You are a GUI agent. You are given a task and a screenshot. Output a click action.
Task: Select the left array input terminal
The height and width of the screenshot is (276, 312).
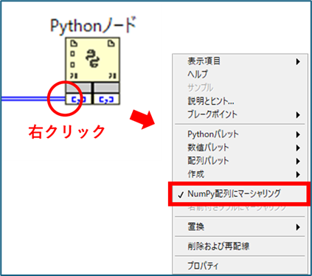click(x=78, y=100)
